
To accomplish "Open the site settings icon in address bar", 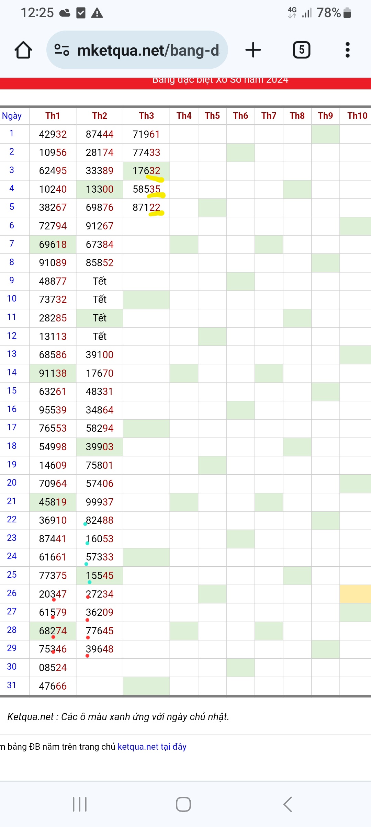I will point(62,50).
